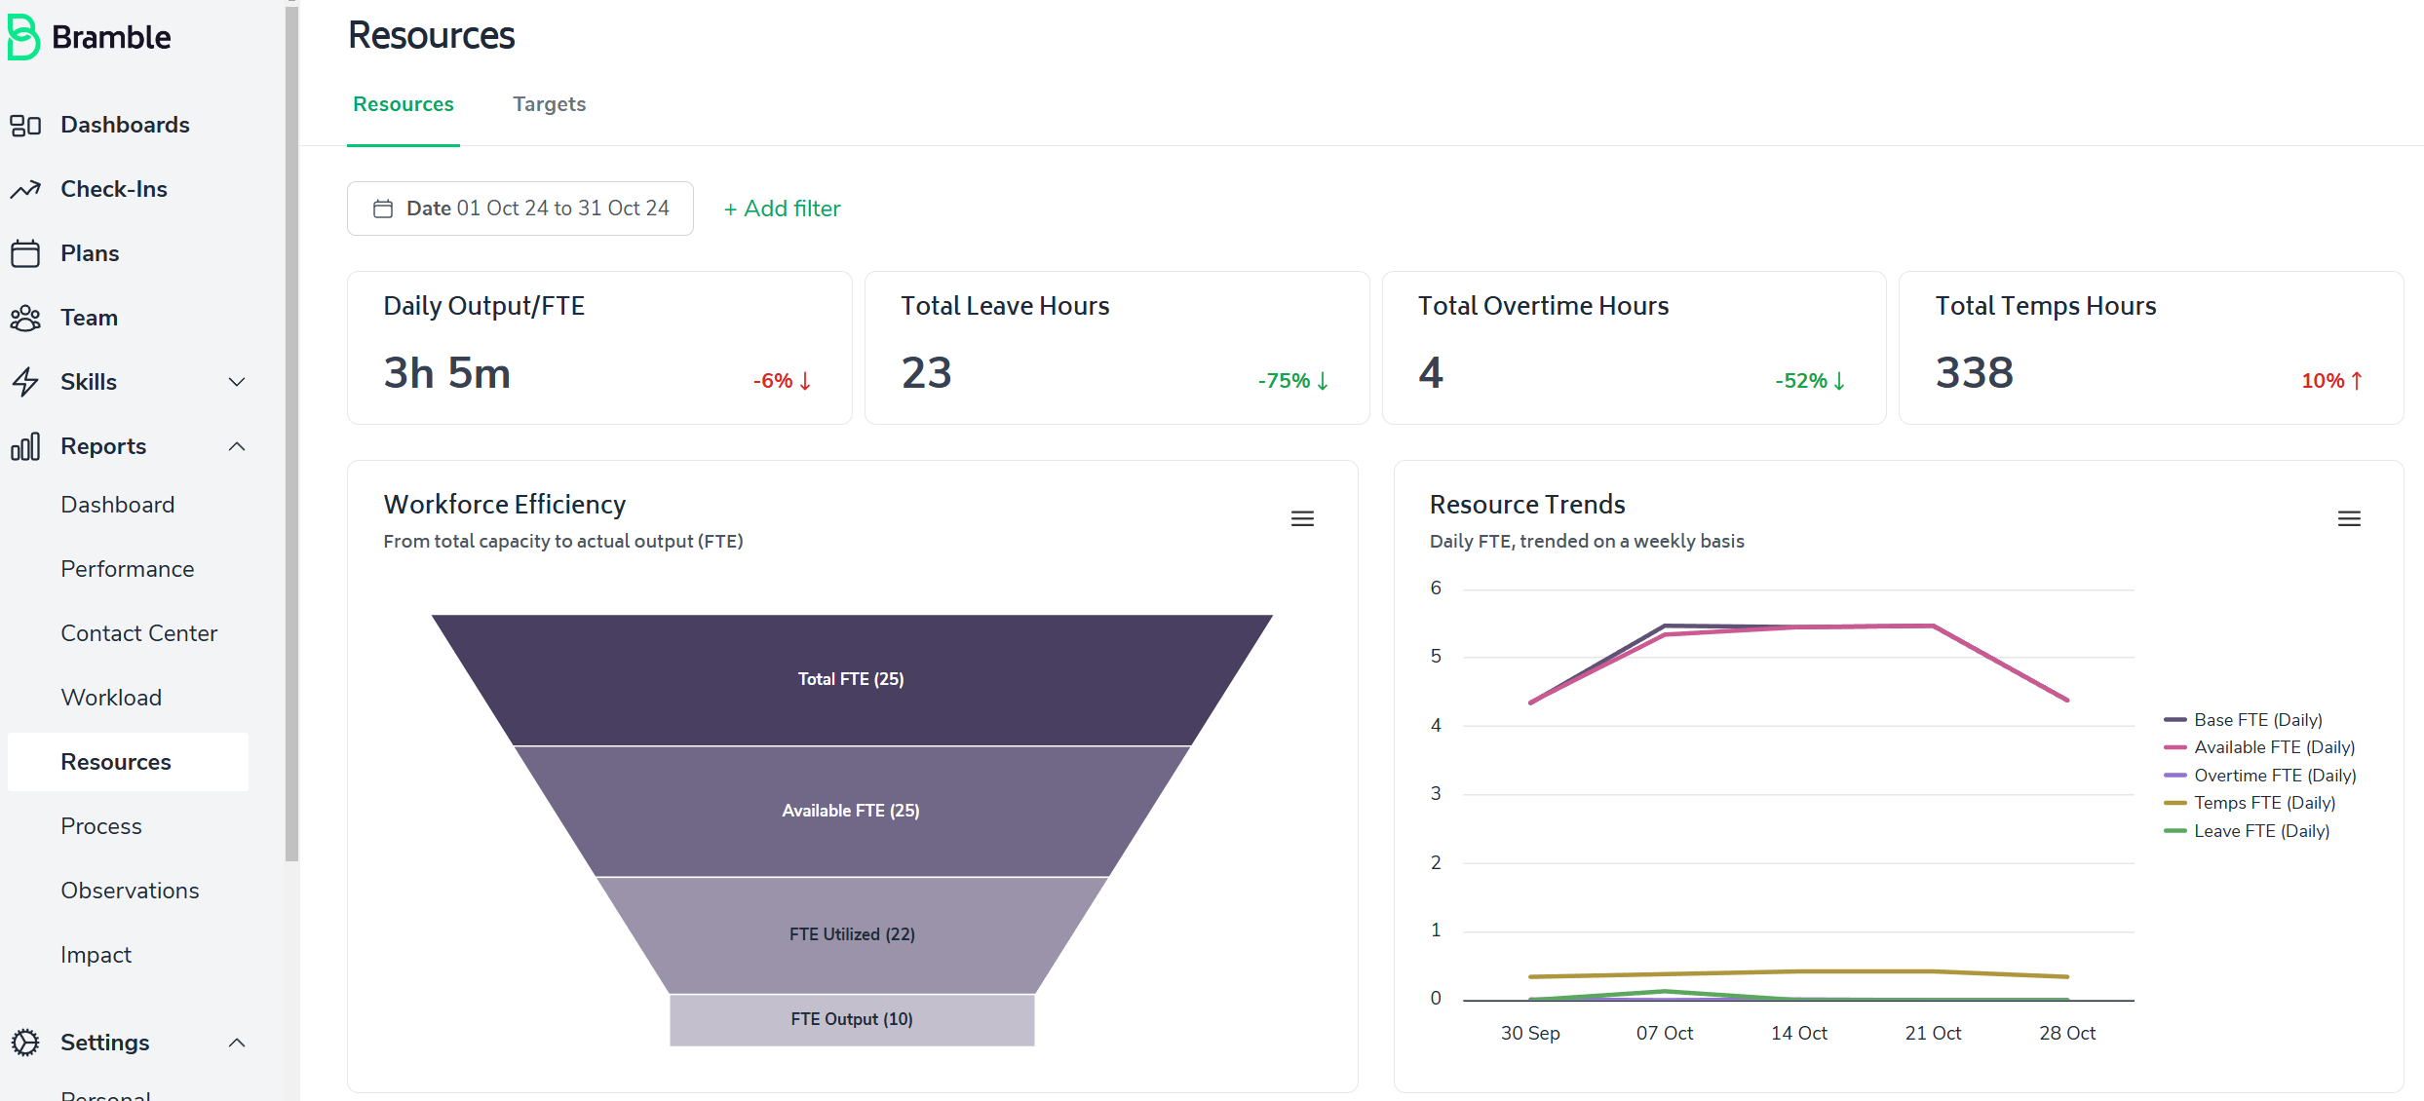Image resolution: width=2424 pixels, height=1101 pixels.
Task: Open the Performance report page
Action: 128,569
